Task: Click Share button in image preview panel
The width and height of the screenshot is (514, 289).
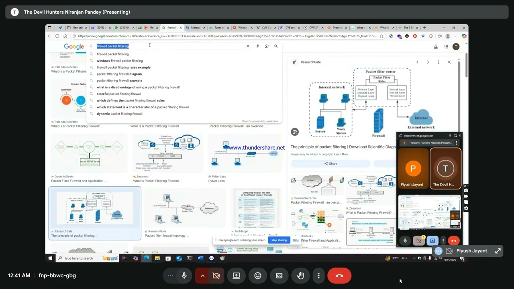Action: (x=330, y=164)
